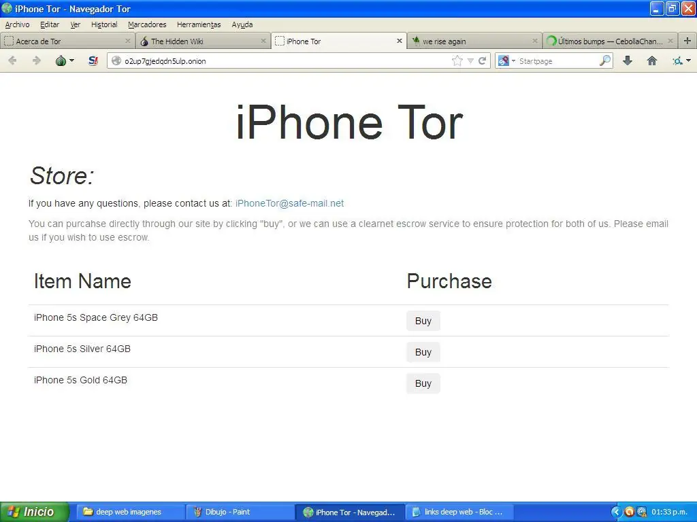Close the we rise again tab
Viewport: 697px width, 522px height.
coord(535,41)
